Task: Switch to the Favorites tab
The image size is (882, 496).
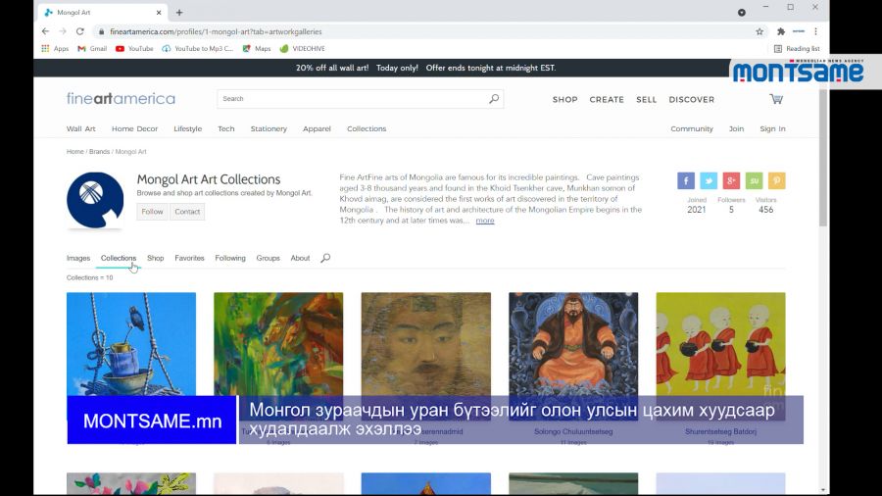Action: 189,258
